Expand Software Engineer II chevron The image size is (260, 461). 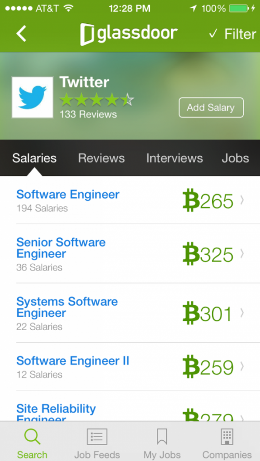pos(242,367)
